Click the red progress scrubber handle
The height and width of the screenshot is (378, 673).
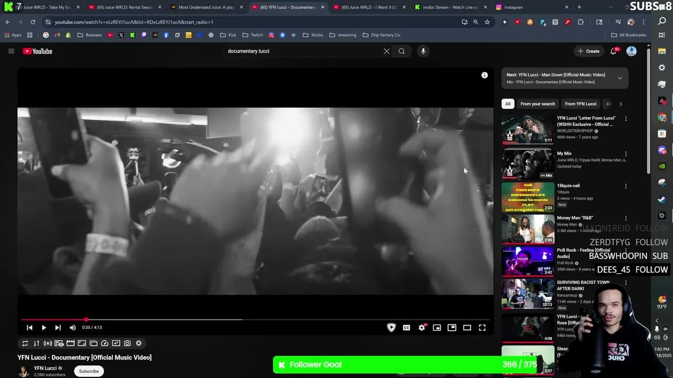(86, 319)
